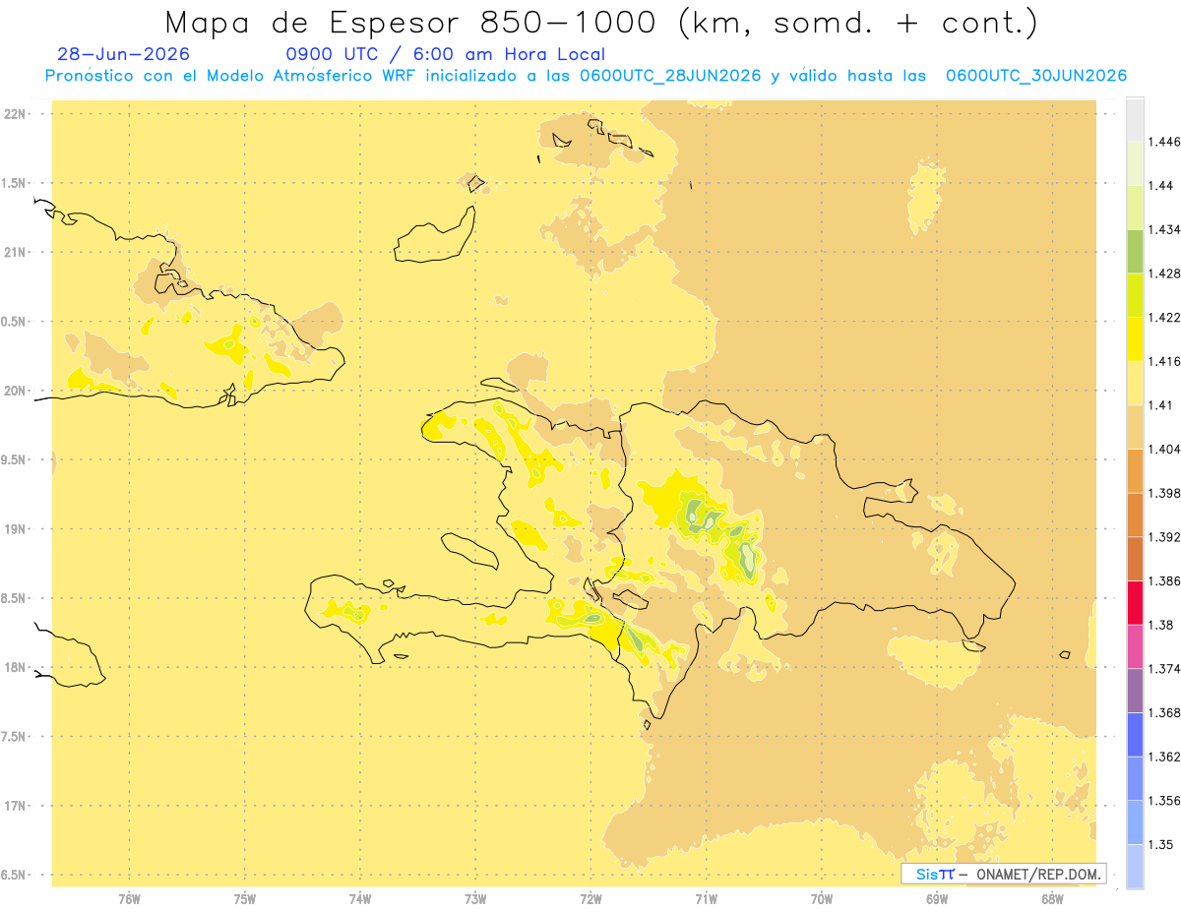Pick the periwinkle swatch between 1.356 and 1.362

click(1135, 778)
